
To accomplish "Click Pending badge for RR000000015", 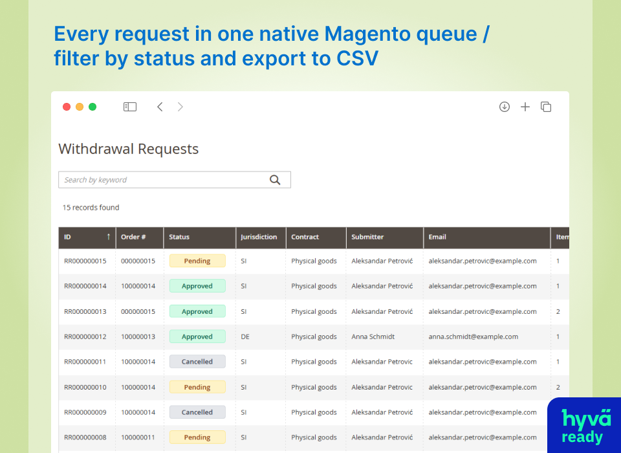I will coord(197,261).
